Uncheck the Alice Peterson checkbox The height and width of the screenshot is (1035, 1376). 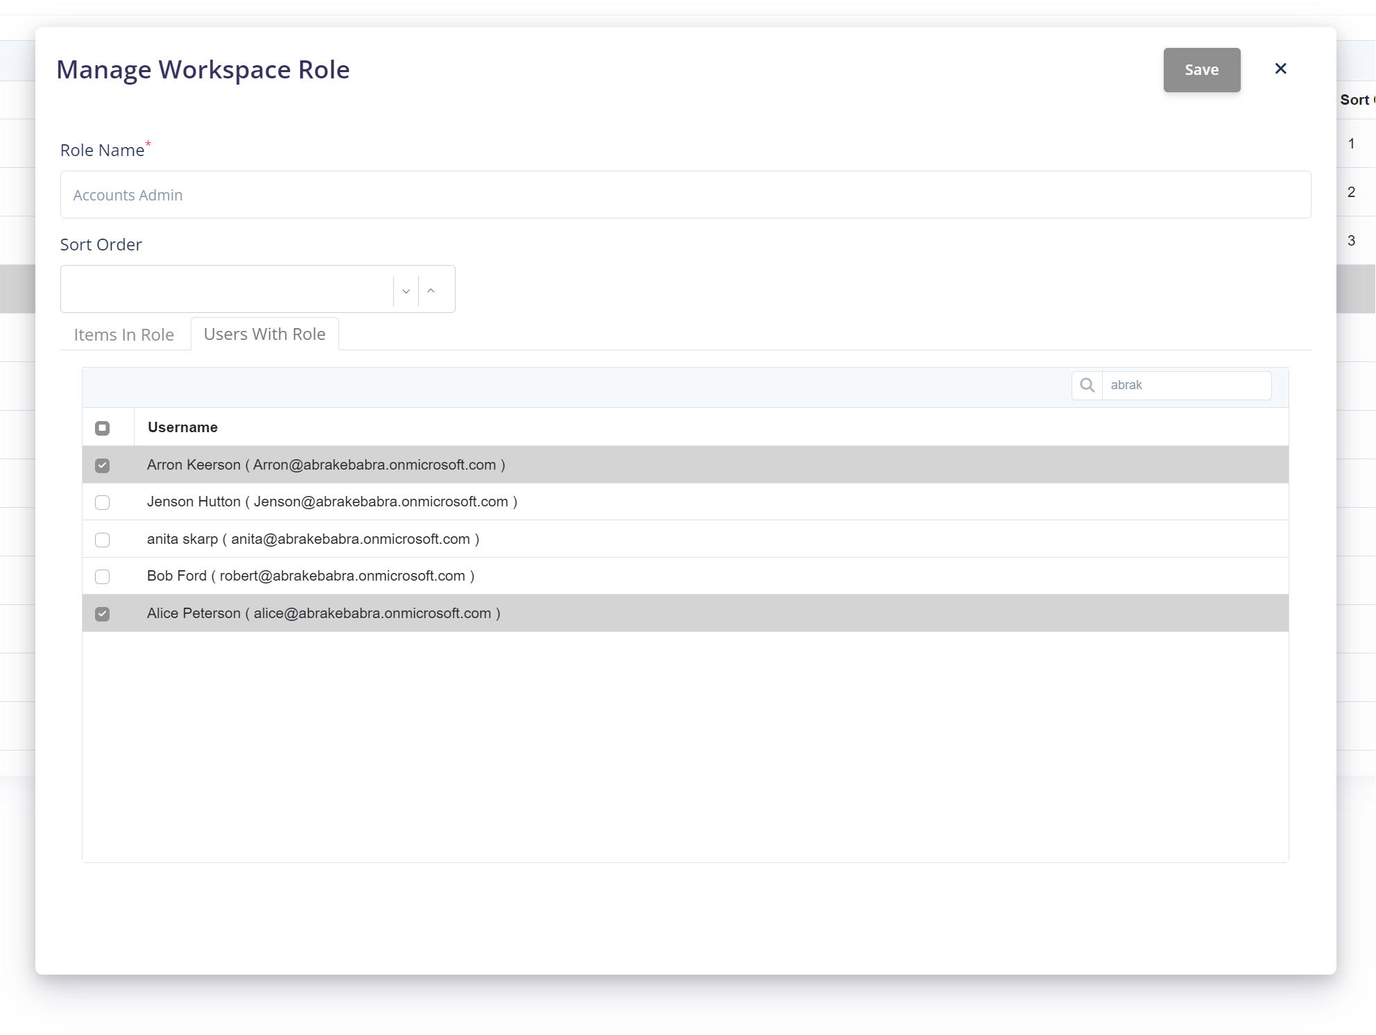click(x=103, y=614)
